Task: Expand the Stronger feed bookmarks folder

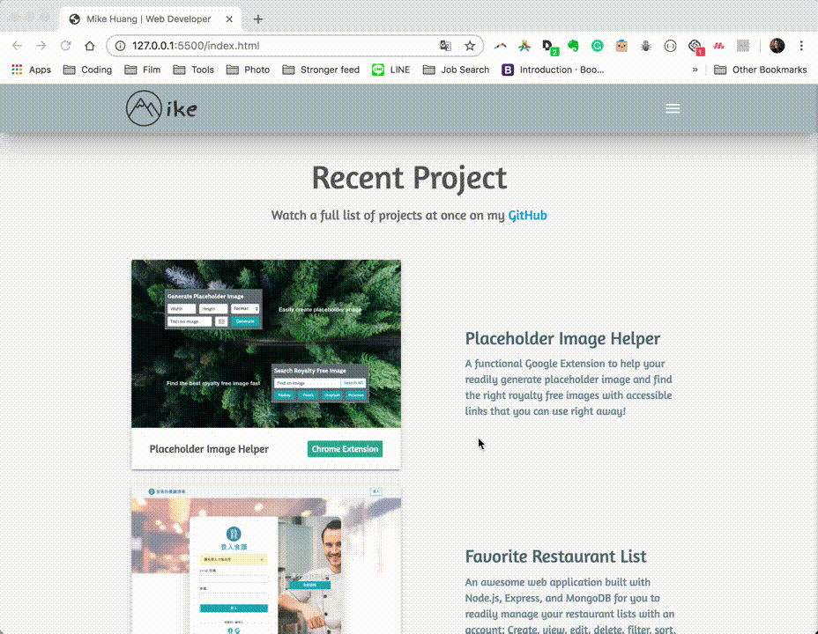Action: click(321, 70)
